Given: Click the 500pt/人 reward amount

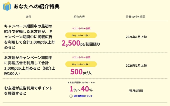Looking at the screenshot, I should [x=81, y=72].
